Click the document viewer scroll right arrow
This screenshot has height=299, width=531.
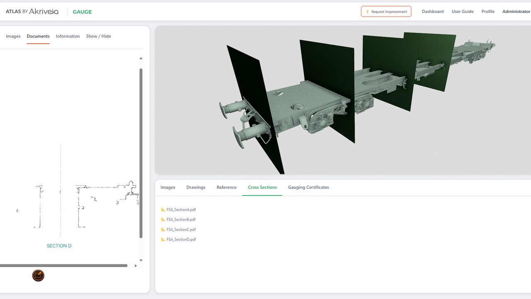click(x=136, y=266)
